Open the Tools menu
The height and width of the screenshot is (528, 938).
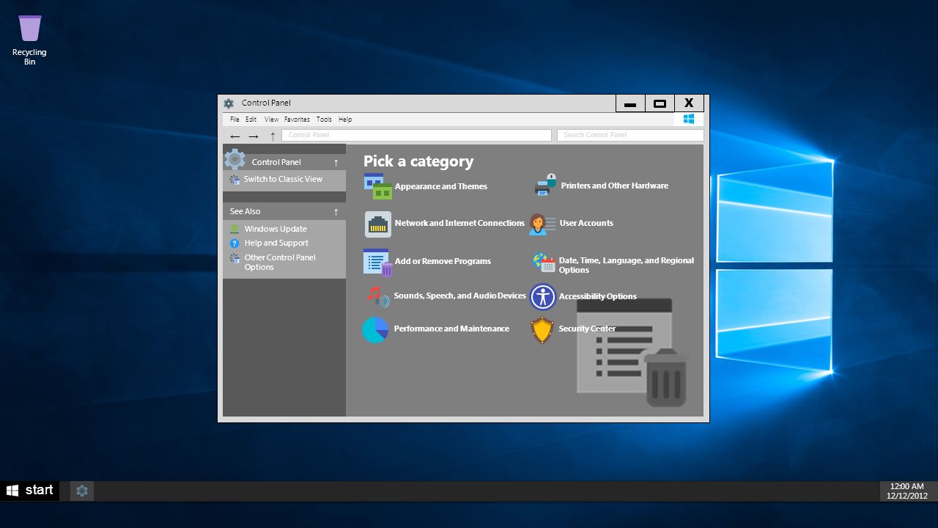click(x=324, y=120)
